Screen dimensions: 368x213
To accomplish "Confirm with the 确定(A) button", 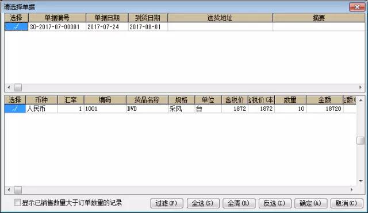I will 310,203.
